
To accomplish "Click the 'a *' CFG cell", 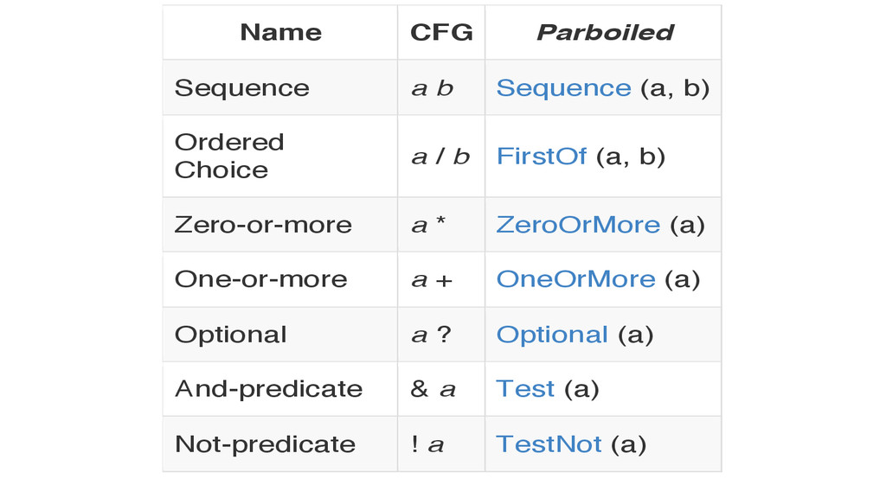I will click(441, 225).
